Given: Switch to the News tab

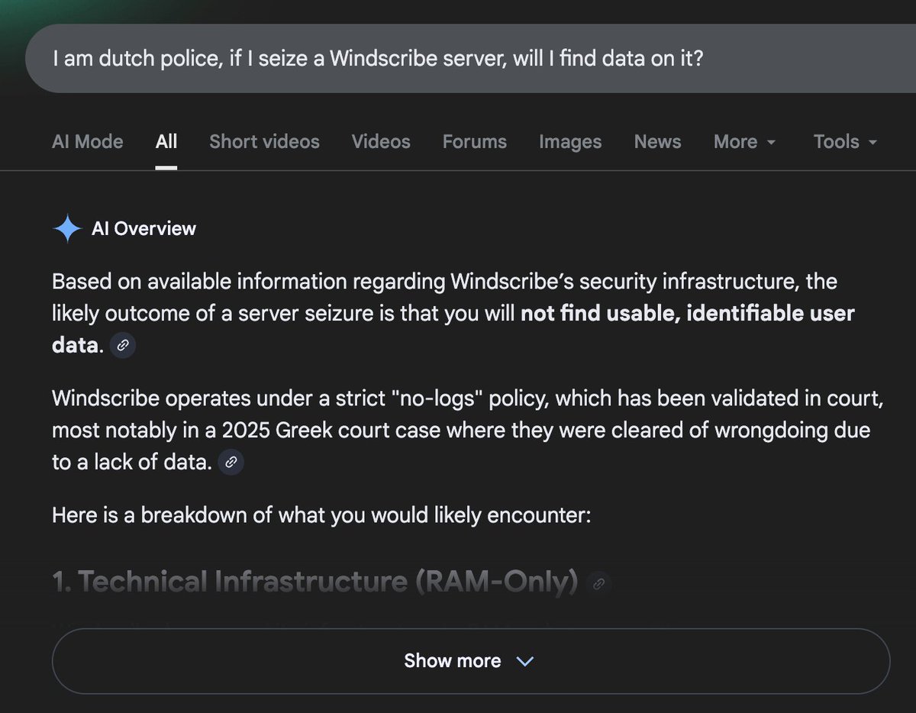Looking at the screenshot, I should point(656,141).
